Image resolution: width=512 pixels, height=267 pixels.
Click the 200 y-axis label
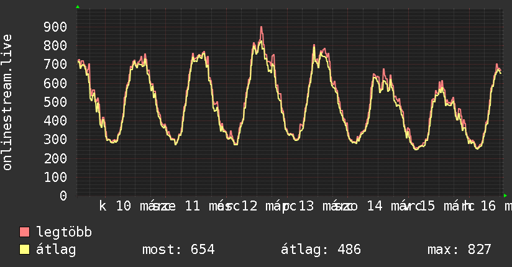[x=55, y=158]
